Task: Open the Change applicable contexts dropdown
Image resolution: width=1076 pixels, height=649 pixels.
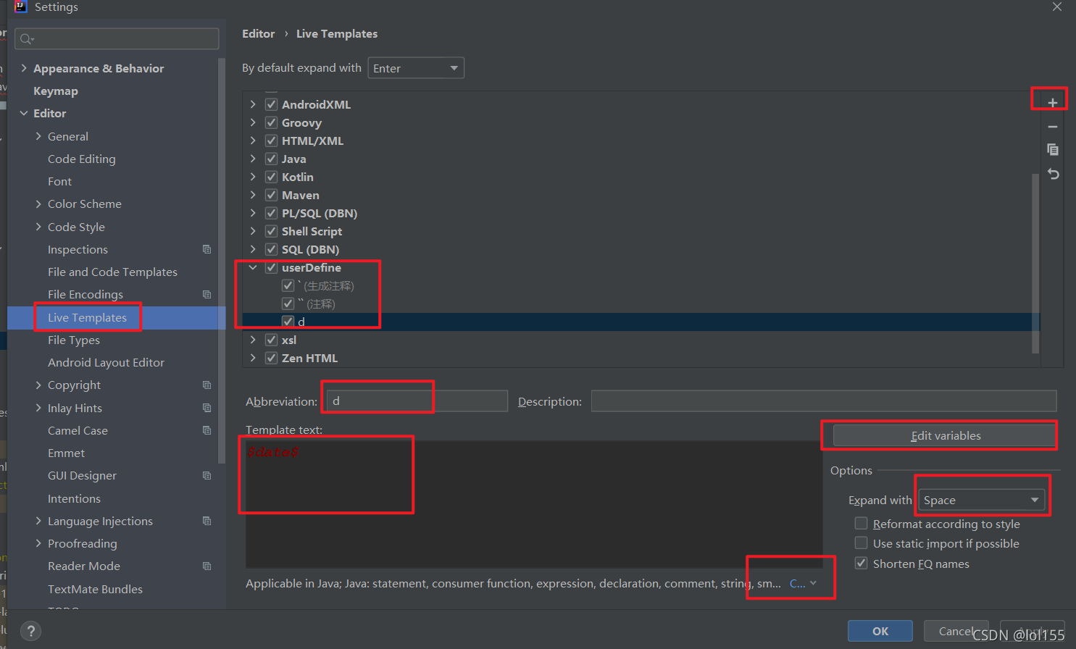Action: [x=803, y=583]
